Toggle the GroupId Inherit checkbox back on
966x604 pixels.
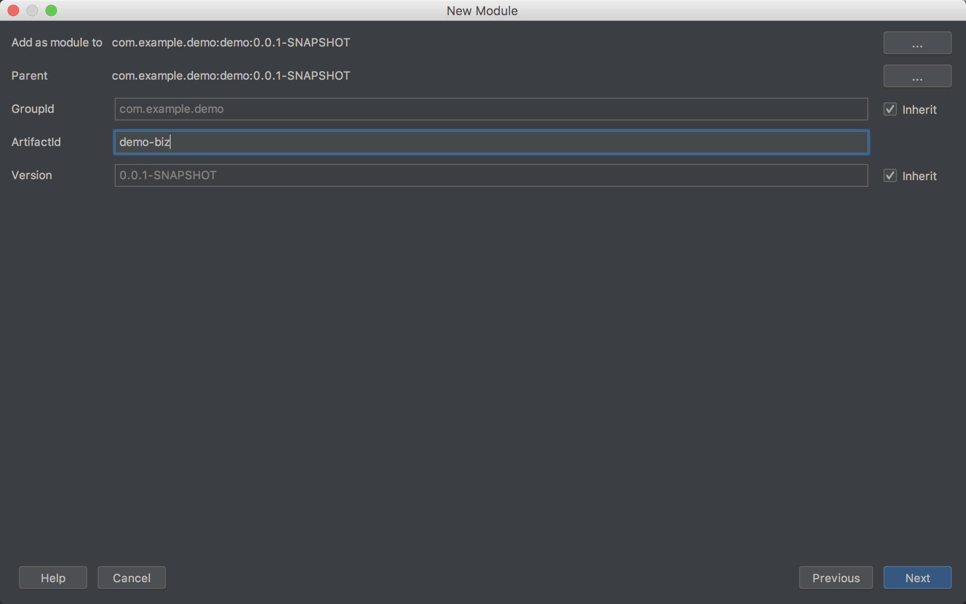[x=890, y=109]
